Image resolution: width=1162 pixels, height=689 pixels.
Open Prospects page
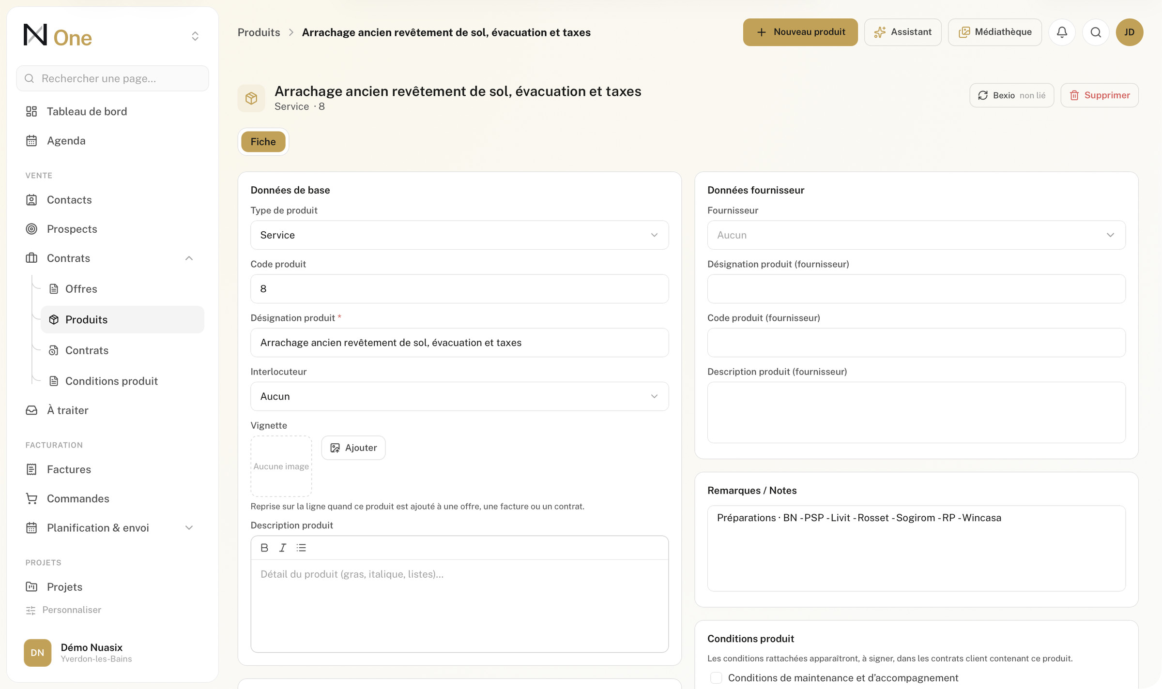pyautogui.click(x=112, y=229)
